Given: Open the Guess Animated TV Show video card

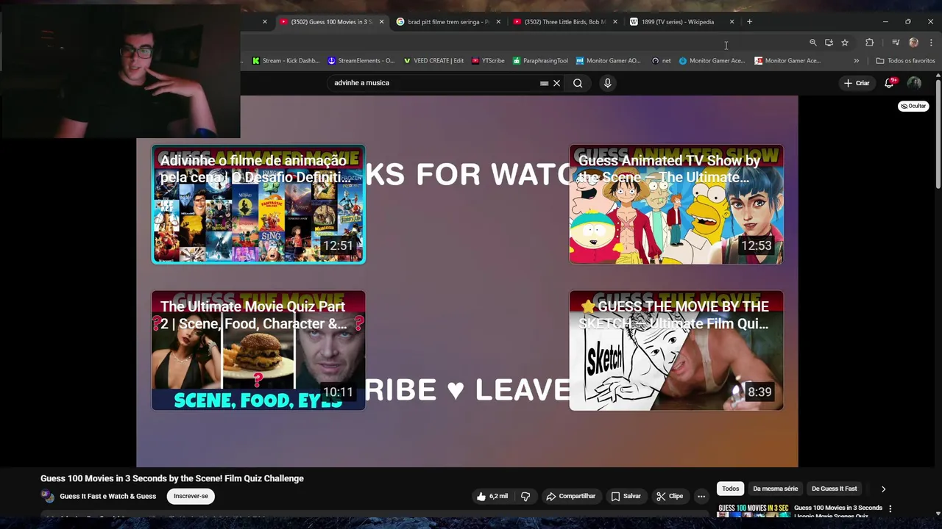Looking at the screenshot, I should pos(676,204).
